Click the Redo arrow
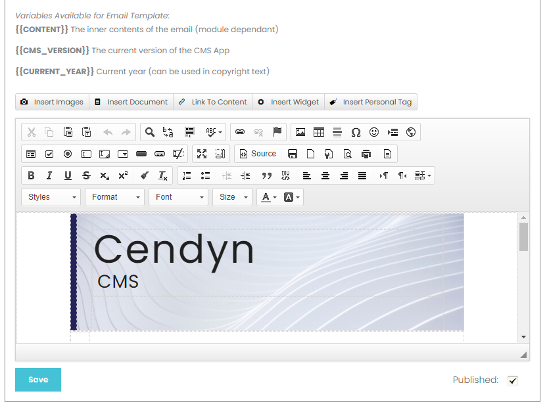547x406 pixels. tap(126, 132)
